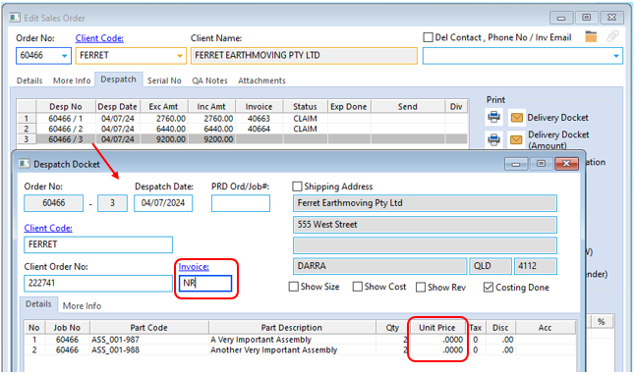
Task: Click the Client Order No field 222741
Action: click(98, 283)
